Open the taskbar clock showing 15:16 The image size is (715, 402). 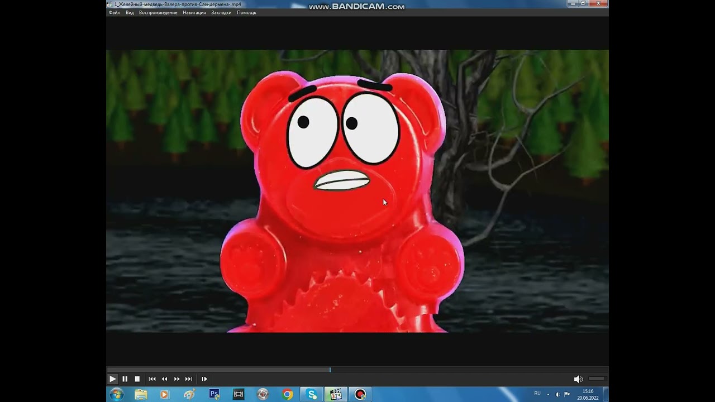pos(588,395)
